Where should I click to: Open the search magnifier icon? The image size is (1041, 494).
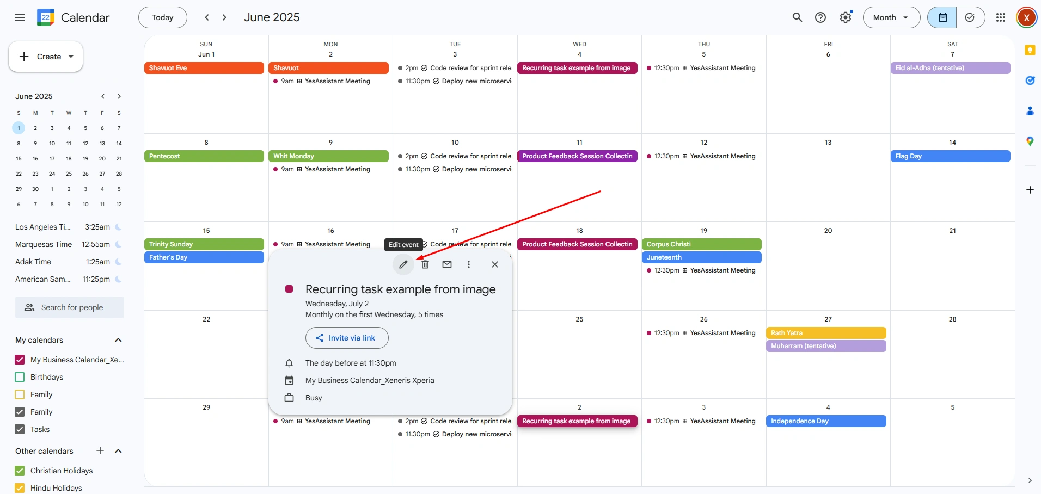(x=797, y=17)
